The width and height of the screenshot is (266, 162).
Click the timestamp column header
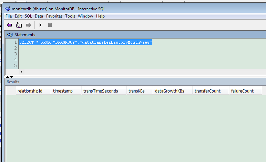(66, 91)
